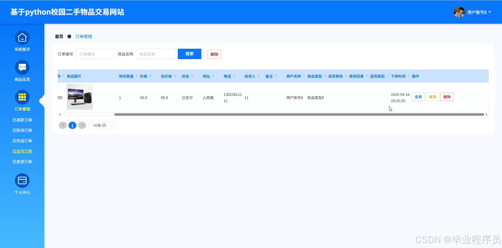This screenshot has width=502, height=248.
Task: Go to previous page arrow
Action: click(x=63, y=125)
